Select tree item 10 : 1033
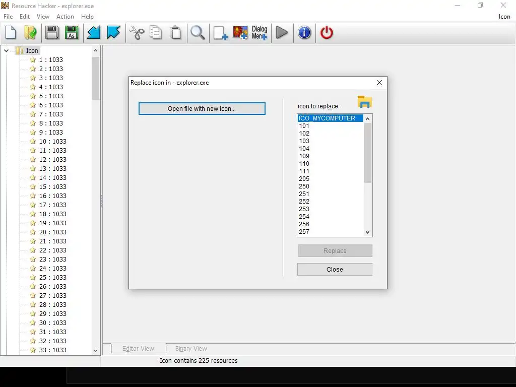This screenshot has height=387, width=516. coord(52,141)
